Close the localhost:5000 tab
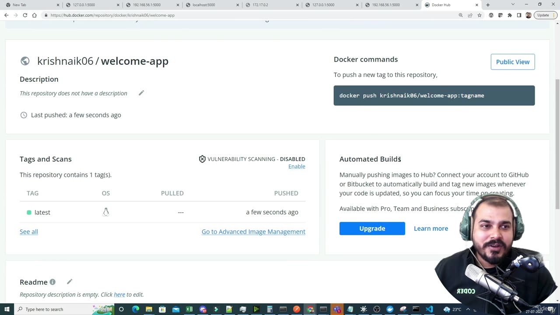Viewport: 560px width, 315px height. pyautogui.click(x=238, y=5)
